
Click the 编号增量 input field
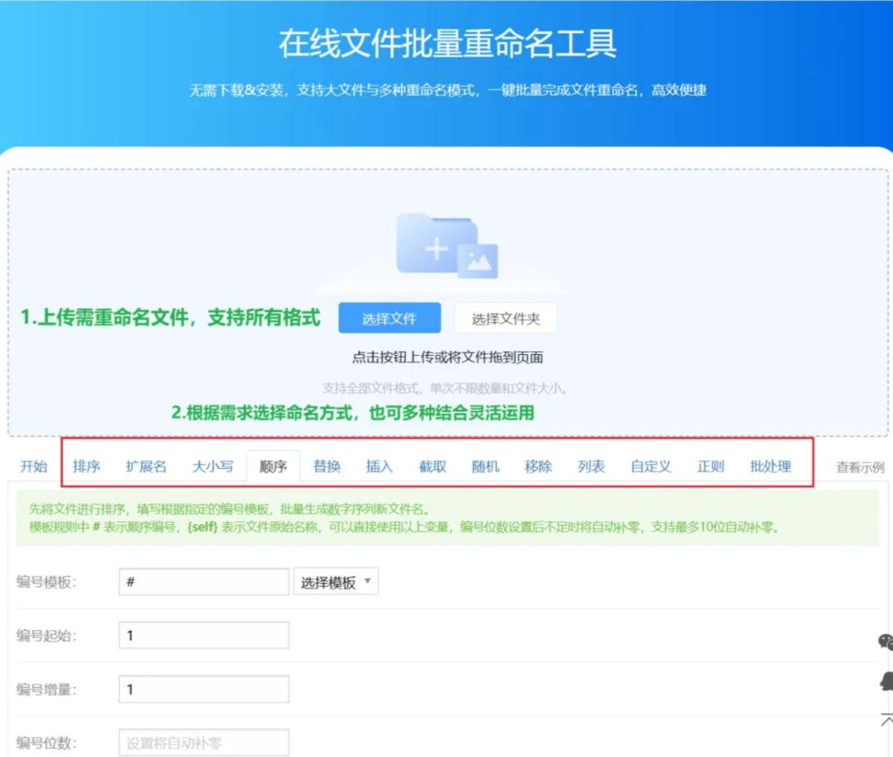(204, 689)
